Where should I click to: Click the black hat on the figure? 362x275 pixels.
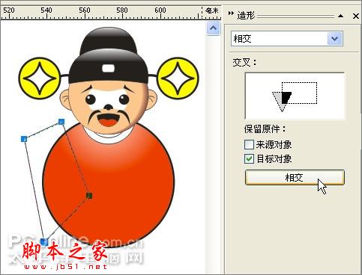(108, 56)
